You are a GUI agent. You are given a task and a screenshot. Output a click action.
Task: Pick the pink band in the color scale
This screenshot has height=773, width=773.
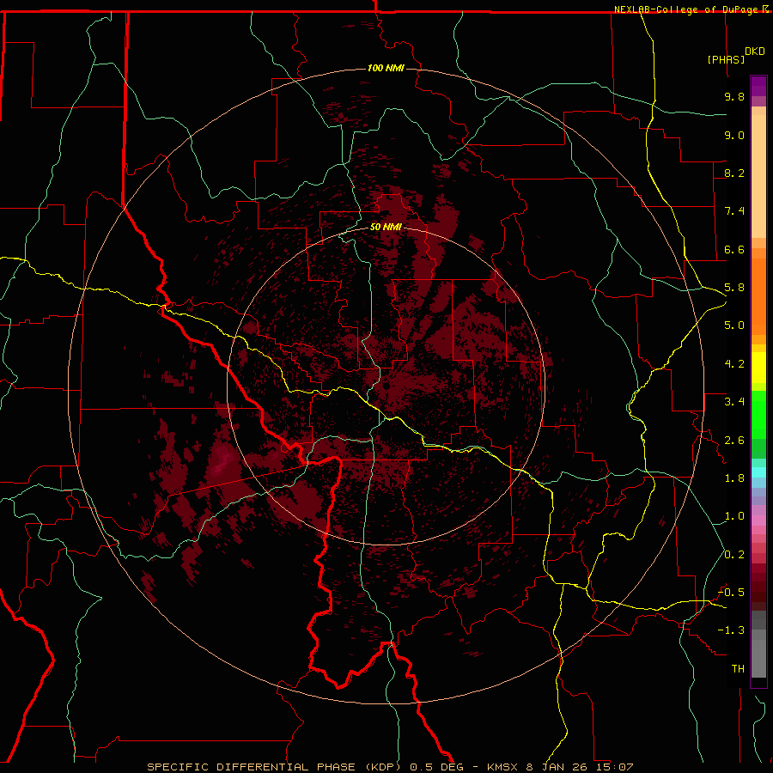click(758, 520)
